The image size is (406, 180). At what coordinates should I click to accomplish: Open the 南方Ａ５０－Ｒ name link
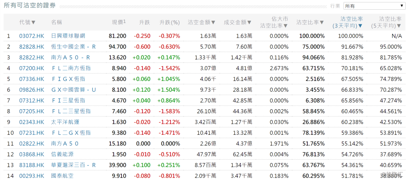click(71, 57)
